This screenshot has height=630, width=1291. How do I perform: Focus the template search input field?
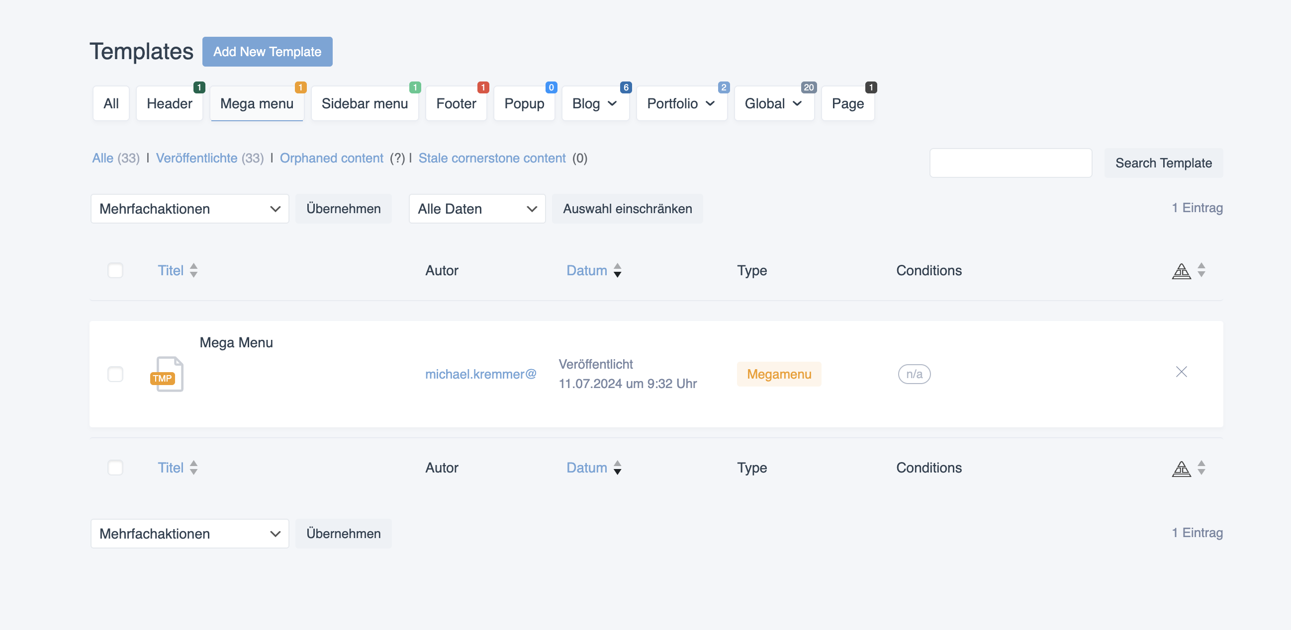coord(1011,163)
